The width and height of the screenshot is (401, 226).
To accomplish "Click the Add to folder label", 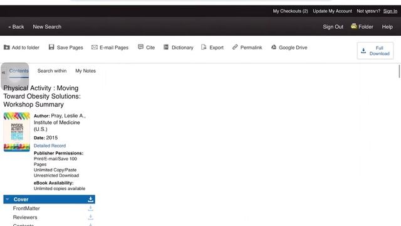I will pos(26,48).
